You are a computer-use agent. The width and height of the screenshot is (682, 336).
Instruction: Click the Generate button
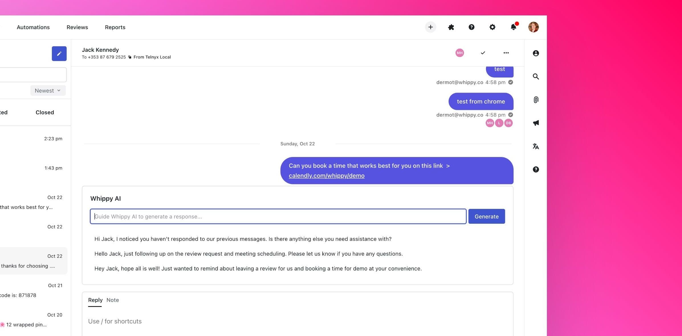click(x=486, y=216)
